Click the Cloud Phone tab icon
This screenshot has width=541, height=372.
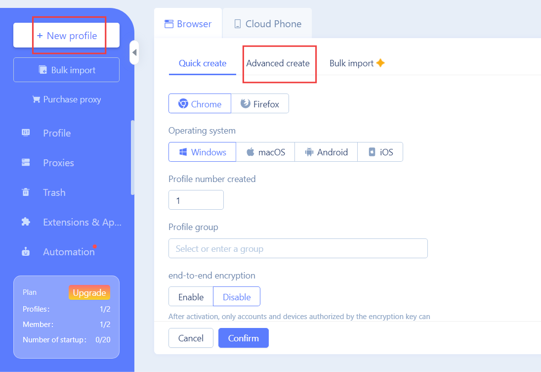(238, 24)
